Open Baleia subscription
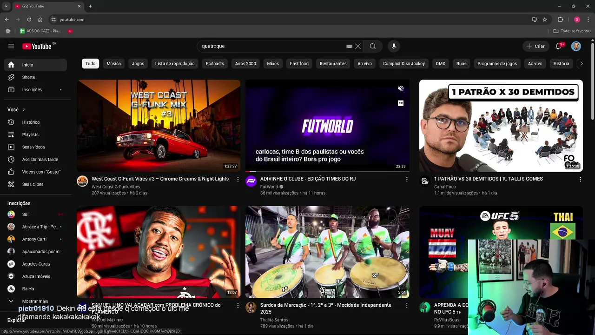Viewport: 595px width, 335px height. point(35,288)
